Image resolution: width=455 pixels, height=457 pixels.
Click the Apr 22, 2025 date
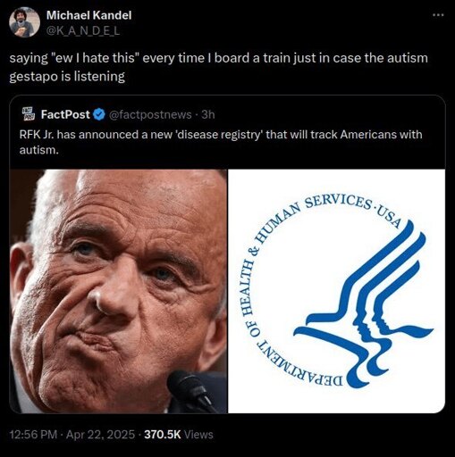click(100, 435)
